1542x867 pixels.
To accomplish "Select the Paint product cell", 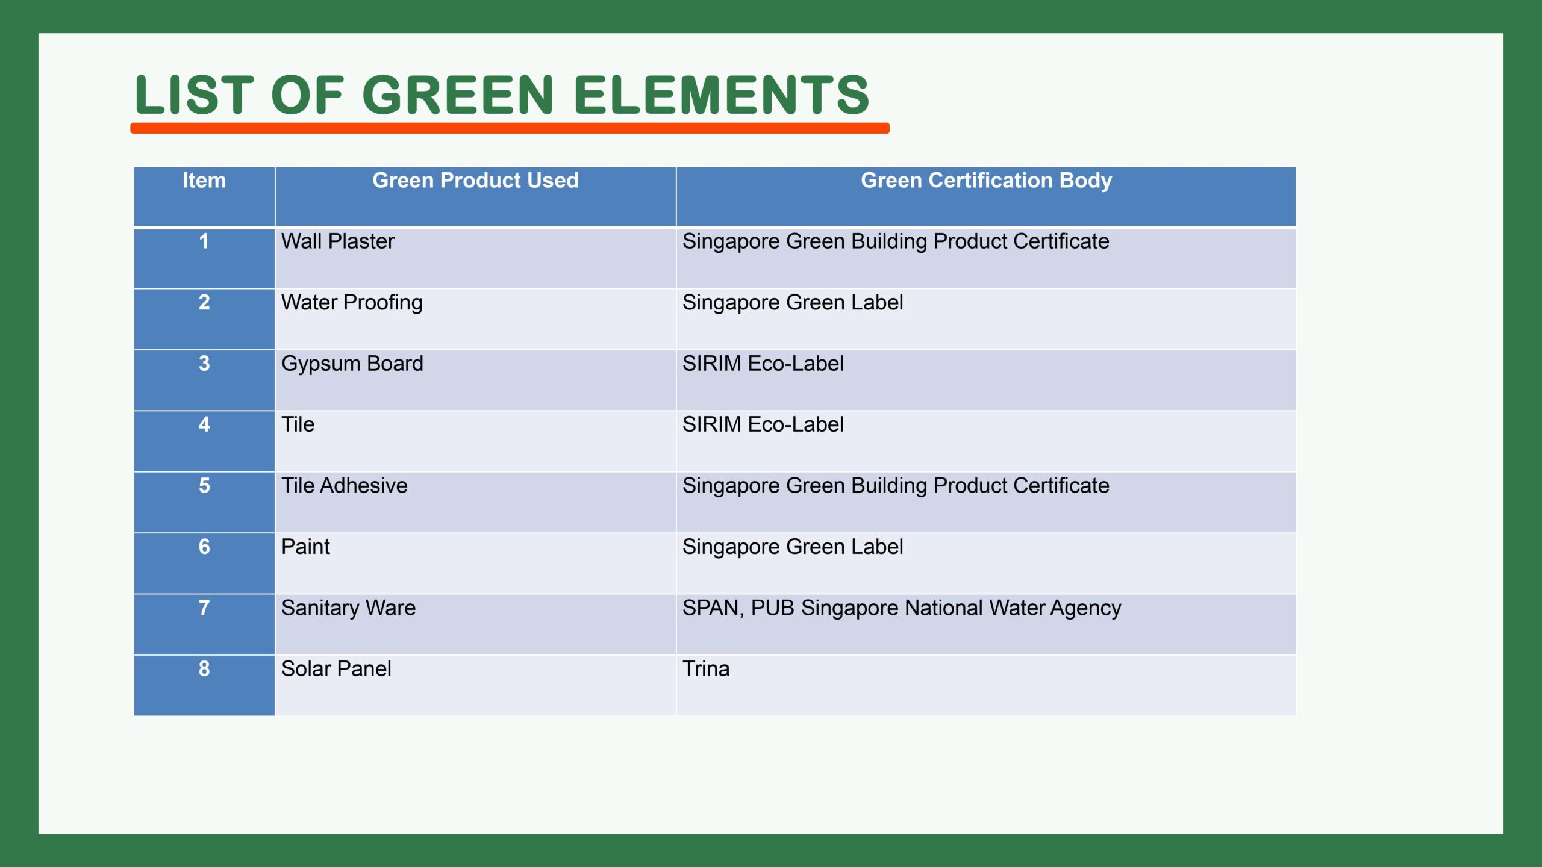I will coord(305,547).
